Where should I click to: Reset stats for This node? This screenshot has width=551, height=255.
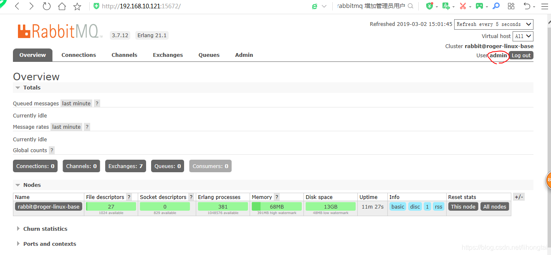pyautogui.click(x=463, y=207)
